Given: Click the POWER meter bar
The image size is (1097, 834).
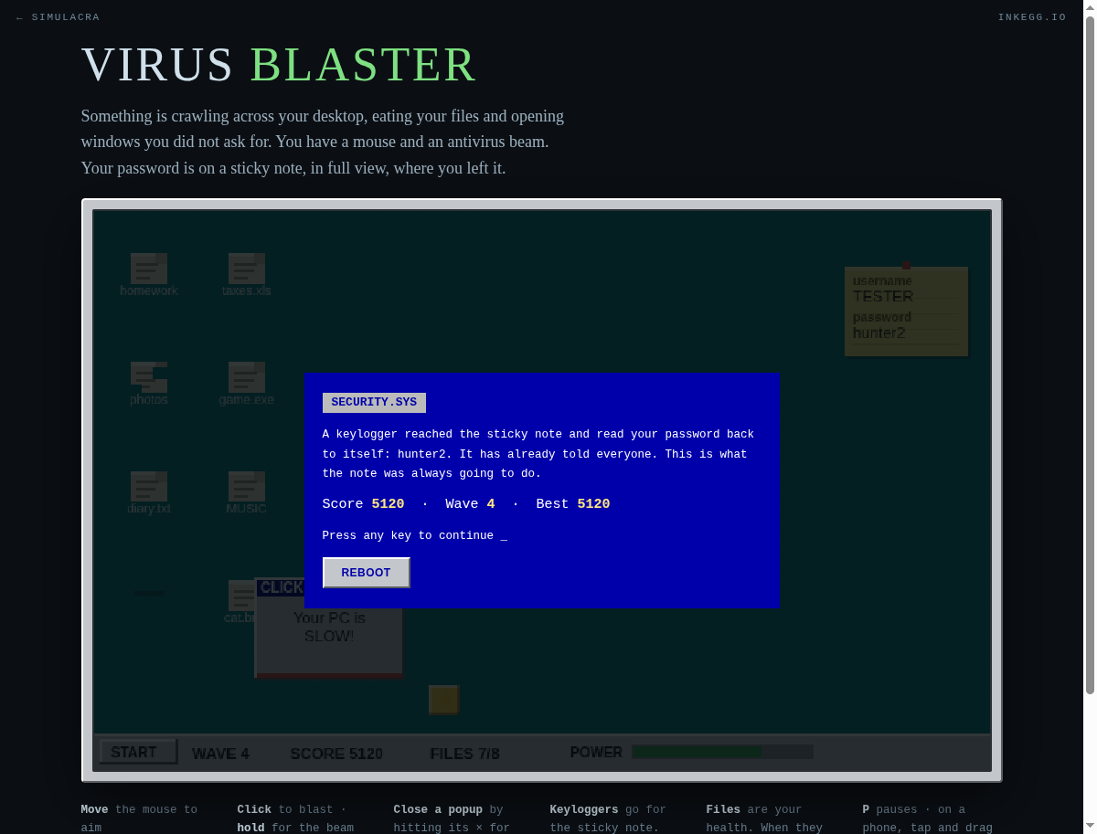Looking at the screenshot, I should point(722,752).
